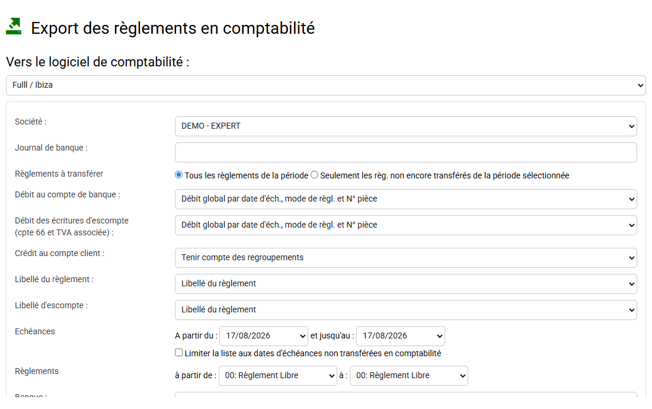652x409 pixels.
Task: Open the Règlements à partir de dropdown
Action: pyautogui.click(x=278, y=376)
